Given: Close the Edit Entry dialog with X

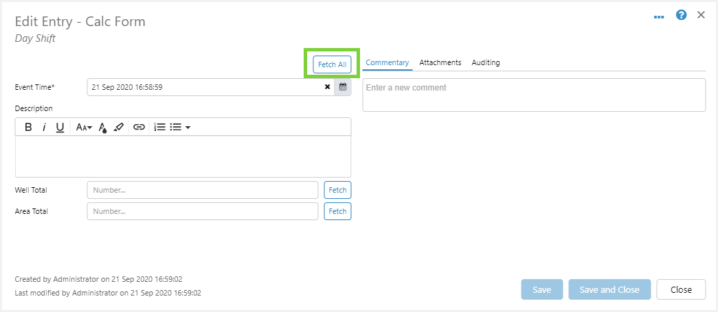Looking at the screenshot, I should point(701,15).
